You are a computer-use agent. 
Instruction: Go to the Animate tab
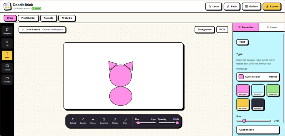pyautogui.click(x=48, y=18)
